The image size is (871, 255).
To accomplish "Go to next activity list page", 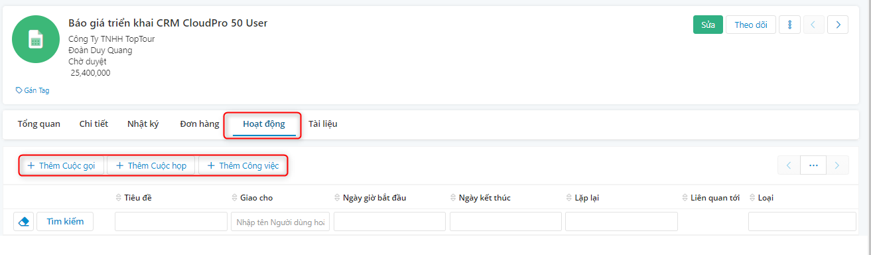I will pos(838,165).
